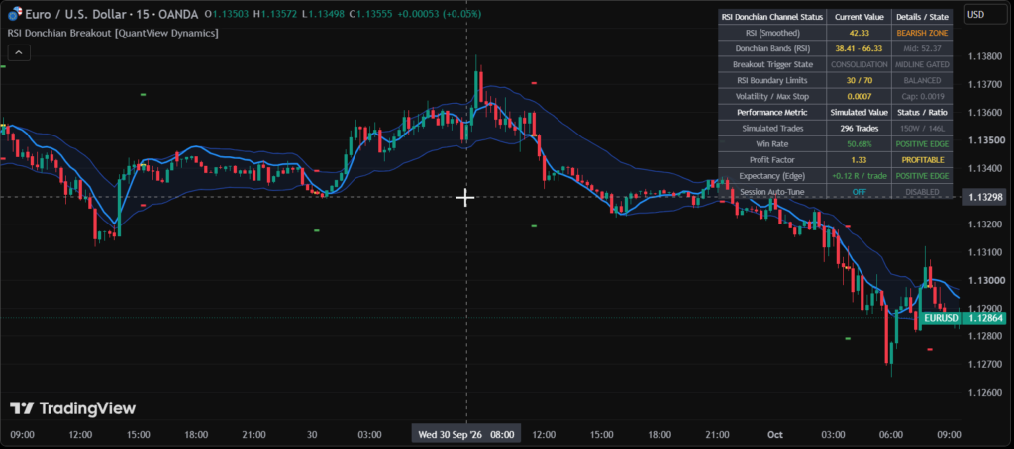Image resolution: width=1014 pixels, height=449 pixels.
Task: Click the PROFITABLE status cell
Action: [922, 159]
